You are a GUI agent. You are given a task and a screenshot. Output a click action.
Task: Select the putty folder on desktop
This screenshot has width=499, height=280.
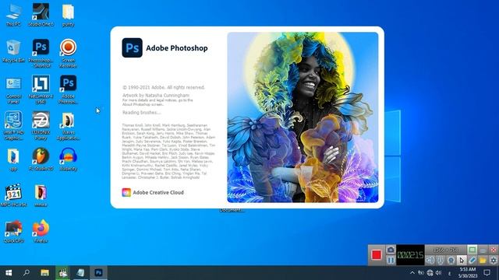pos(68,15)
